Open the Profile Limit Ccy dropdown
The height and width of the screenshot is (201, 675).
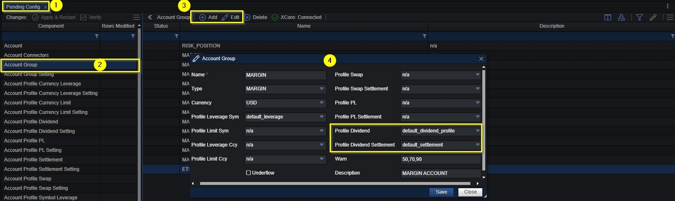click(285, 159)
